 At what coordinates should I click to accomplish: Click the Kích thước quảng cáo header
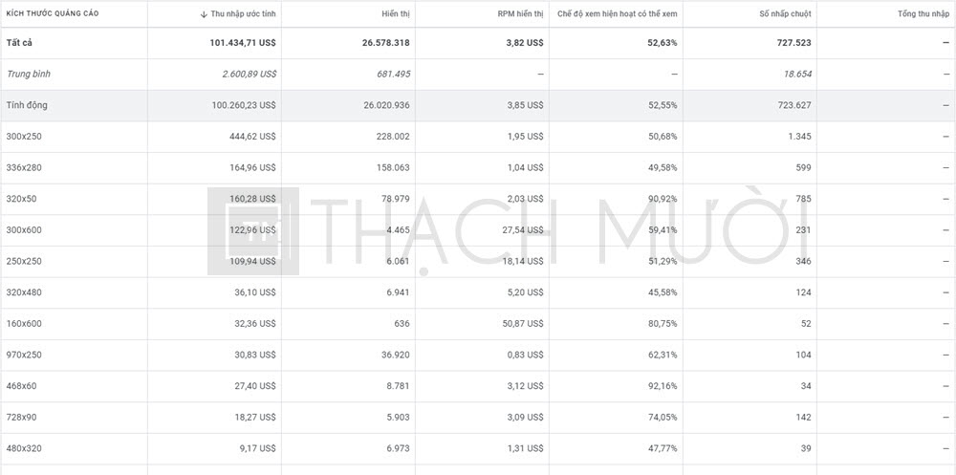tap(53, 14)
